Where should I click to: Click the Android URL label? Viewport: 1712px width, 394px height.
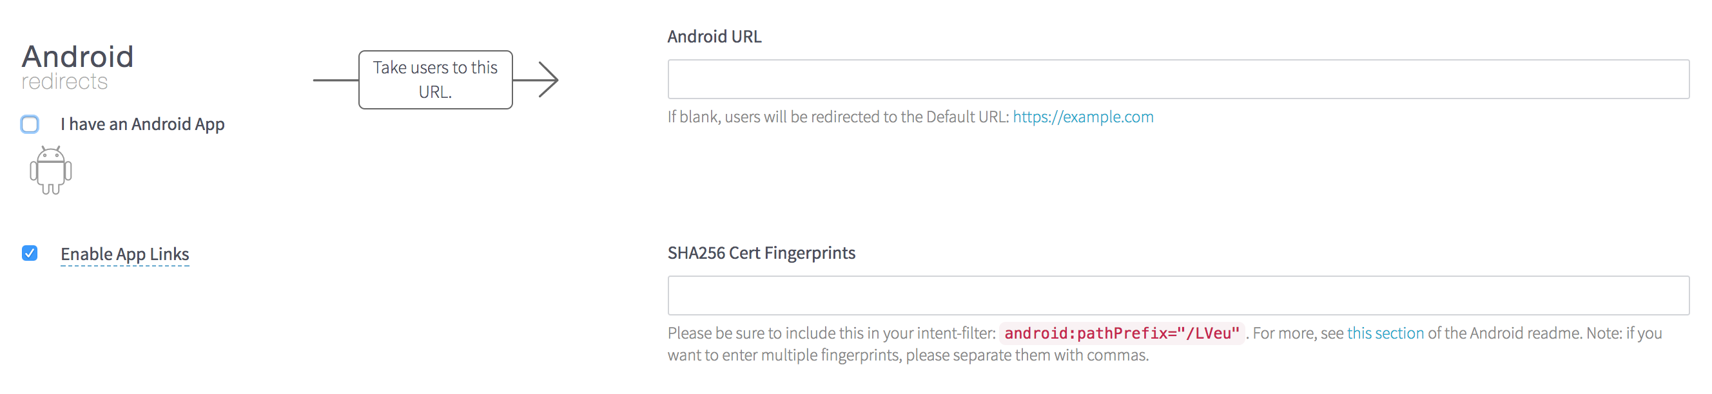[715, 37]
